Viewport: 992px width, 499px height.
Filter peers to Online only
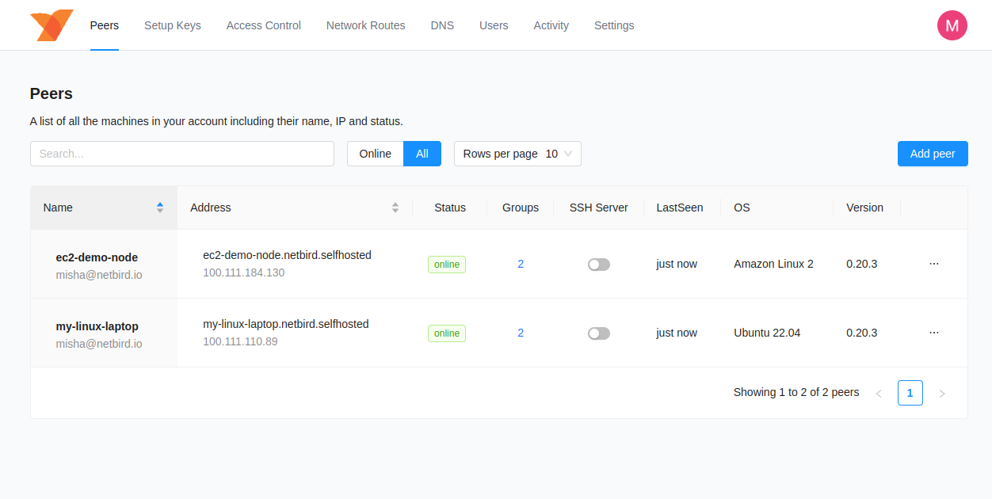click(x=375, y=154)
